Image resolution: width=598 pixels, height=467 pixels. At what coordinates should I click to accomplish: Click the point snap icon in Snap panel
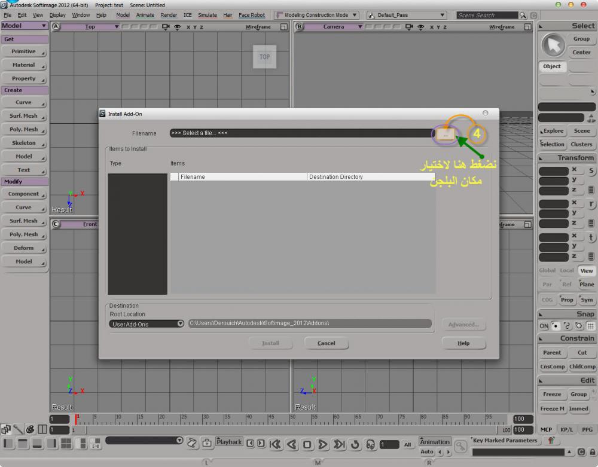pyautogui.click(x=556, y=326)
